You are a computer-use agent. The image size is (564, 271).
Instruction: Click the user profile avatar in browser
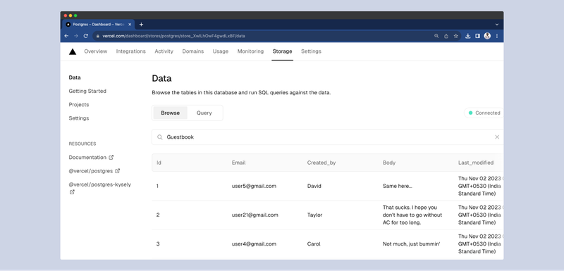[487, 36]
